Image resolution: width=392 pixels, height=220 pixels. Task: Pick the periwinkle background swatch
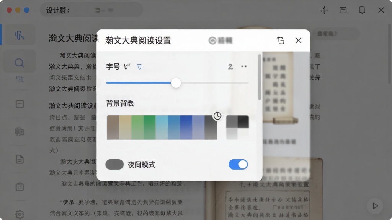(199, 128)
